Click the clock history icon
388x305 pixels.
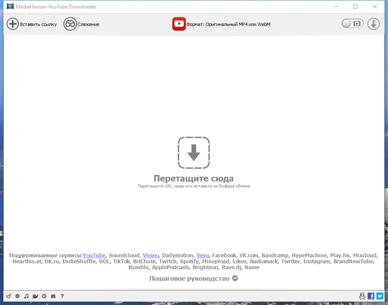coord(44,296)
